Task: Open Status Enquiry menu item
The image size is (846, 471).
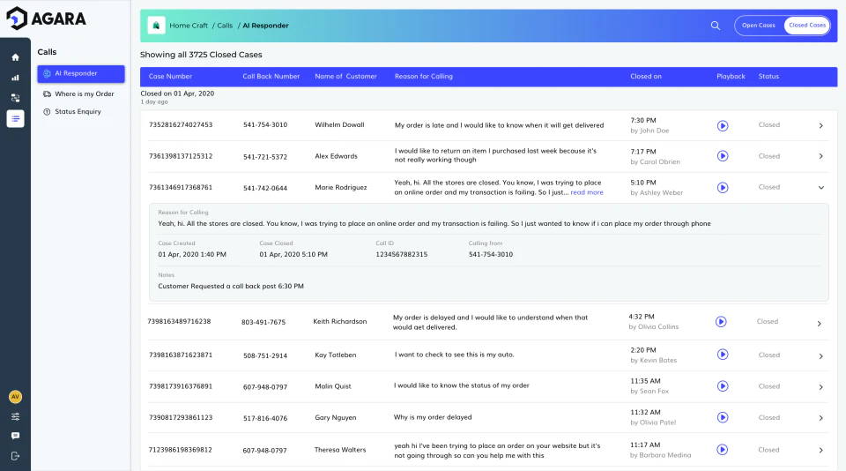Action: click(x=72, y=112)
